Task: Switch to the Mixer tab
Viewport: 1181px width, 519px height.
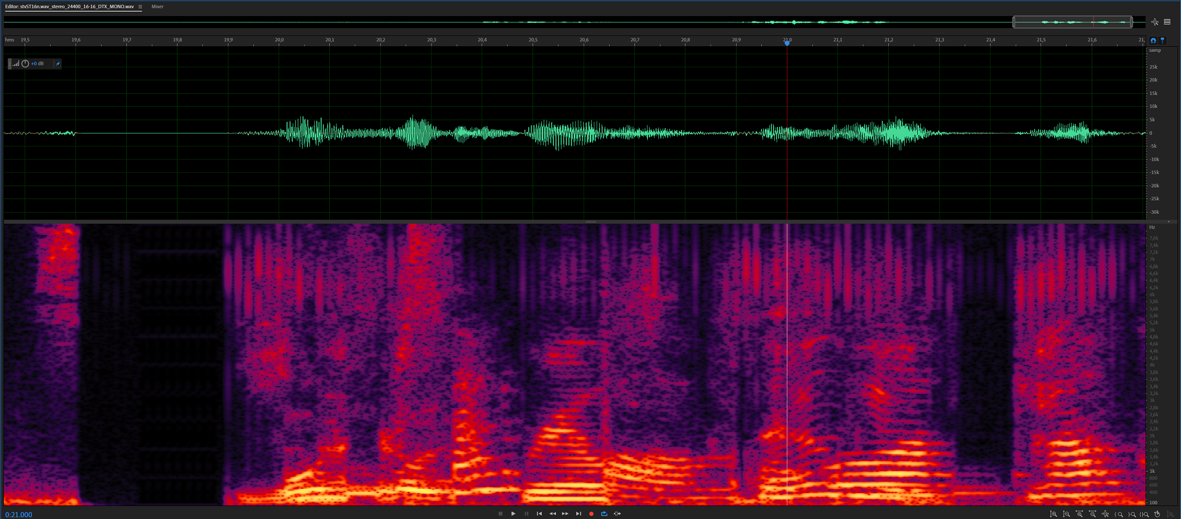Action: [x=157, y=7]
